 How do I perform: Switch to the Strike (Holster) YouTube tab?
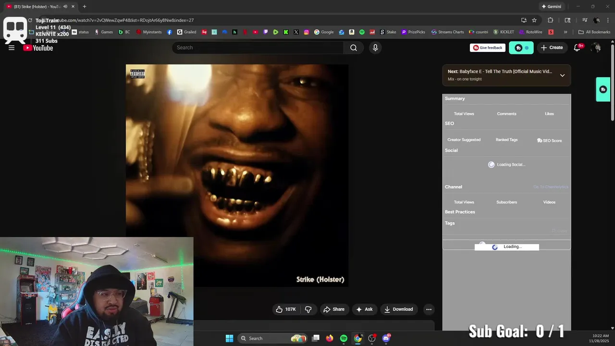point(38,6)
